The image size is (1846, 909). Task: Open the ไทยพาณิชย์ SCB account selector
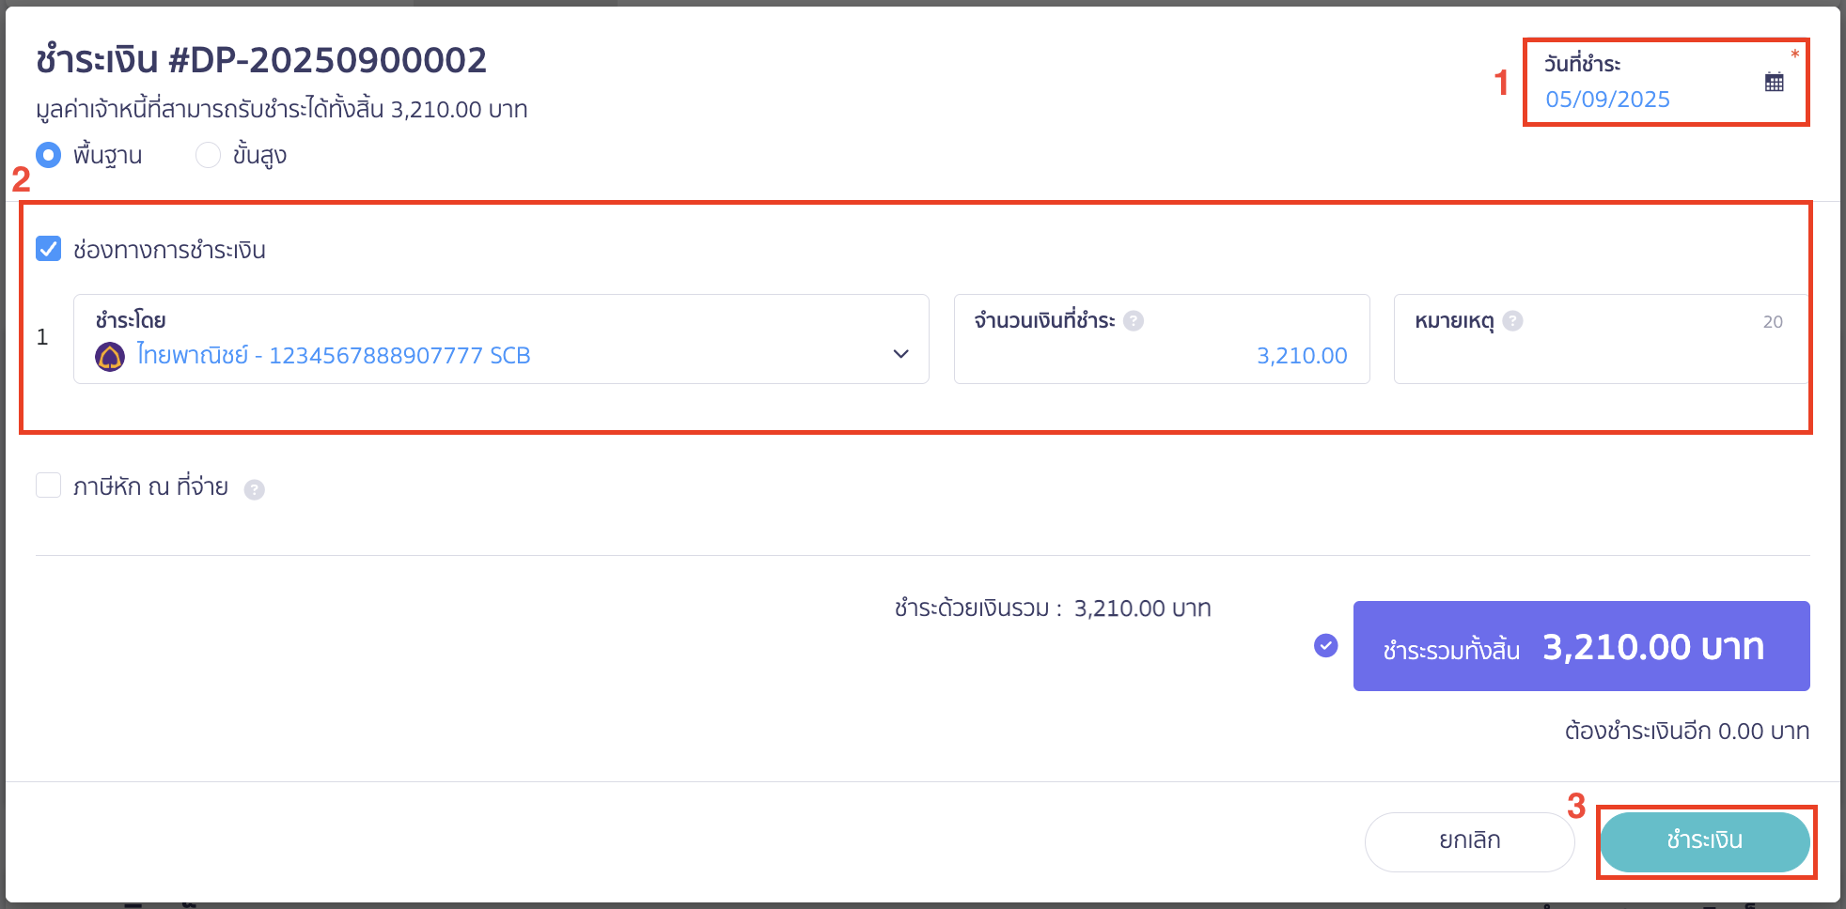[x=501, y=339]
